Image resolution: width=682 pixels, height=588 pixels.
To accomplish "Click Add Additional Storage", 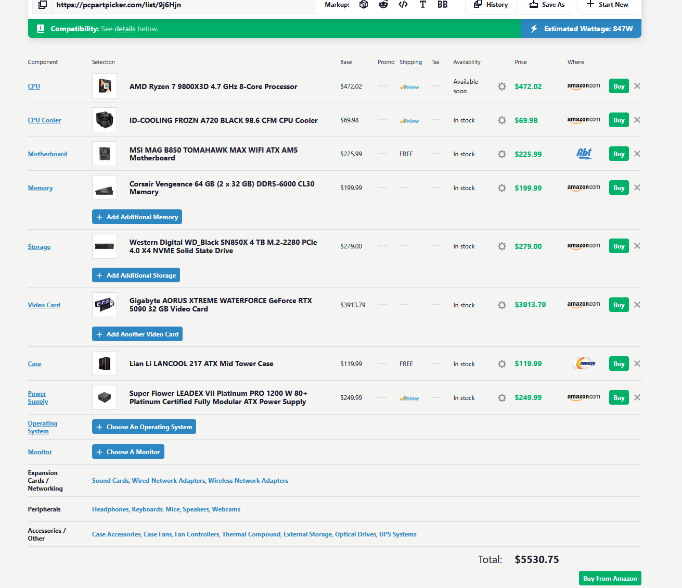I will coord(136,275).
